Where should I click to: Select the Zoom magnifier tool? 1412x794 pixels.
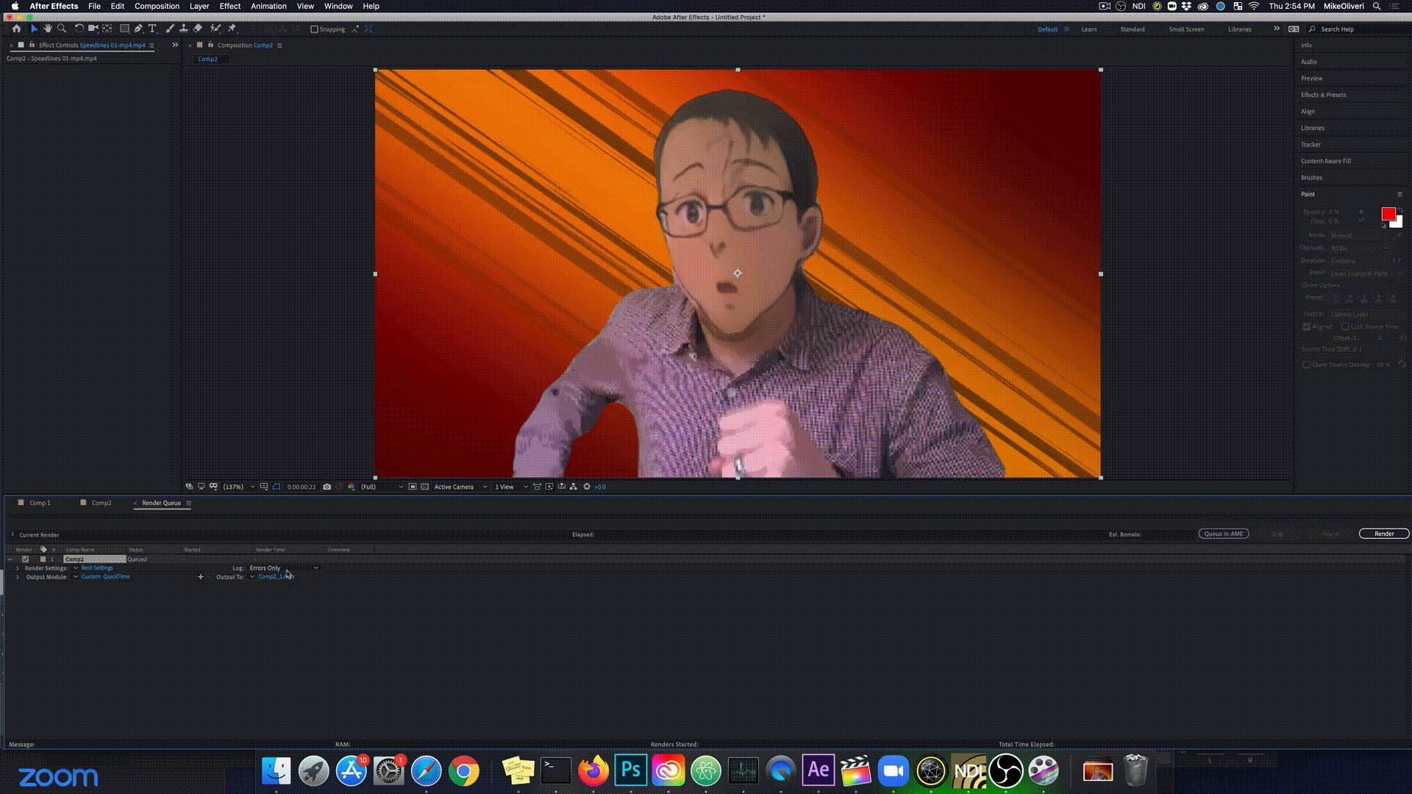coord(62,29)
